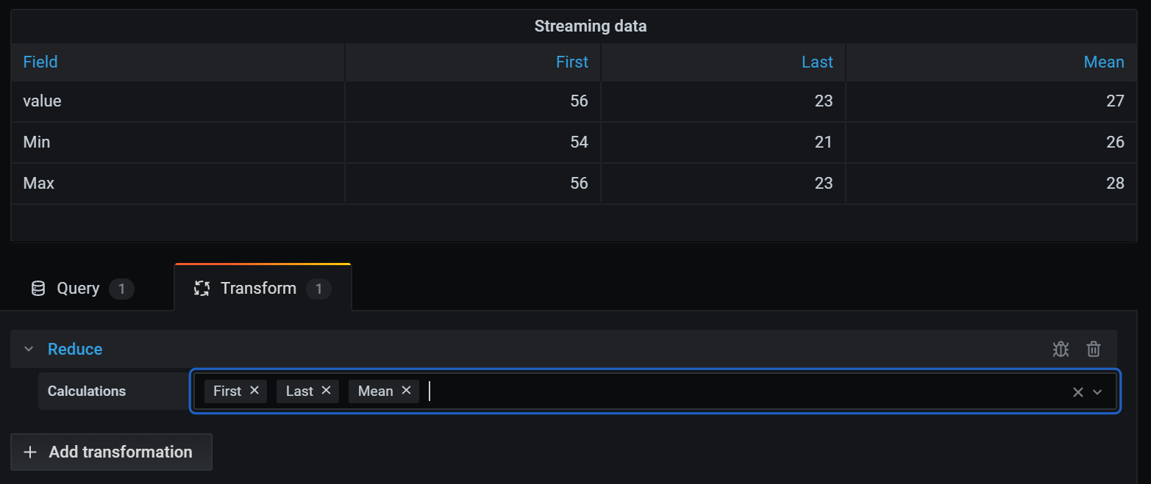This screenshot has height=484, width=1151.
Task: Sort table by Last column header
Action: tap(817, 62)
